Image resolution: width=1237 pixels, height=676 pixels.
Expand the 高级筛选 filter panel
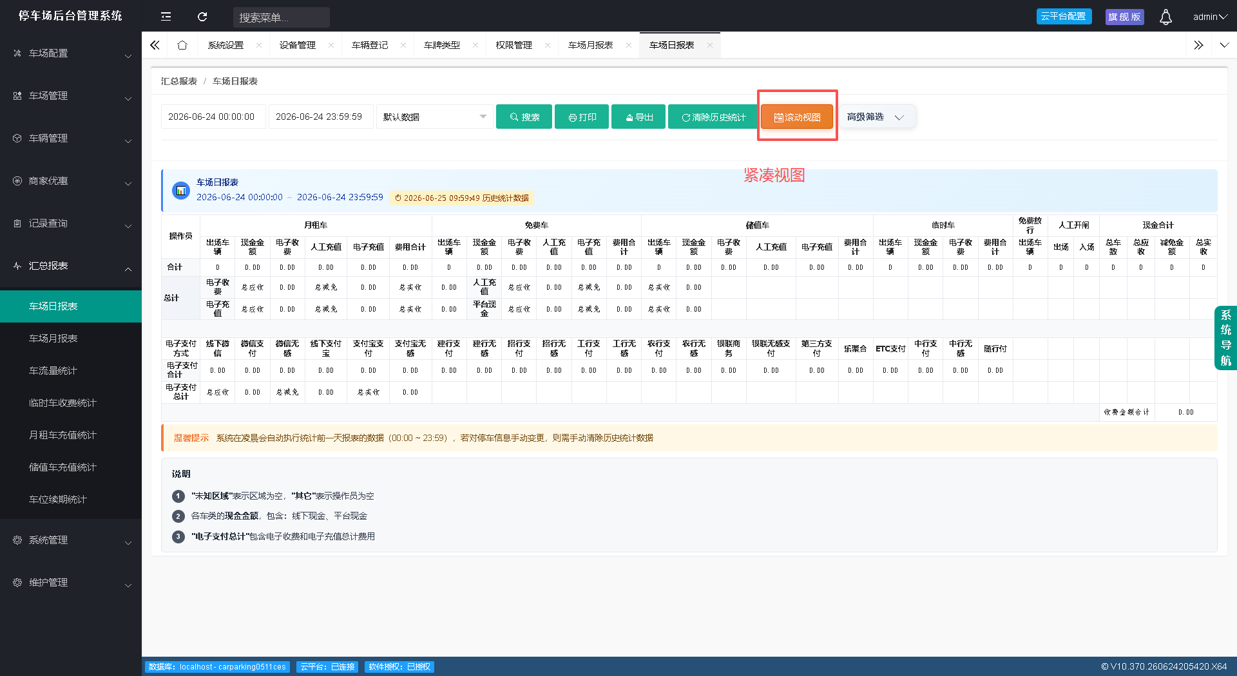point(876,117)
